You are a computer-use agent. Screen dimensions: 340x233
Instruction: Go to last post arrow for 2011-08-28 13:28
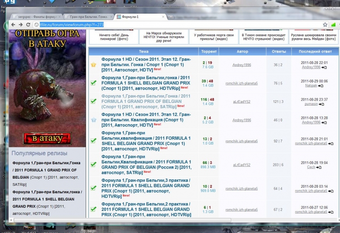point(324,123)
